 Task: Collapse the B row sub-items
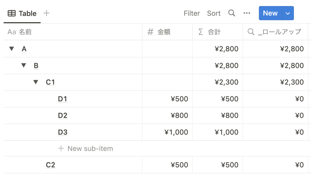24,66
